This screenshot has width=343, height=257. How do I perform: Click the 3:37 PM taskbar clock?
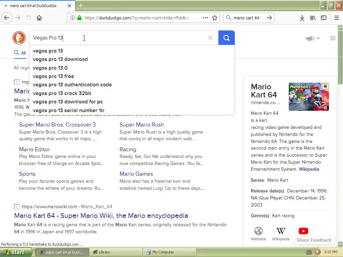(331, 252)
